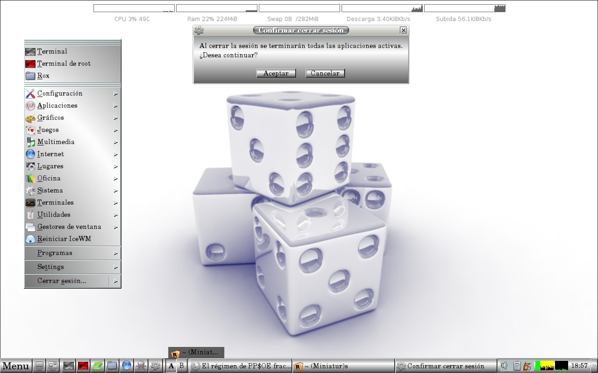Click the hand tray icon beside clipboard
Screen dimensions: 598x373
click(527, 366)
